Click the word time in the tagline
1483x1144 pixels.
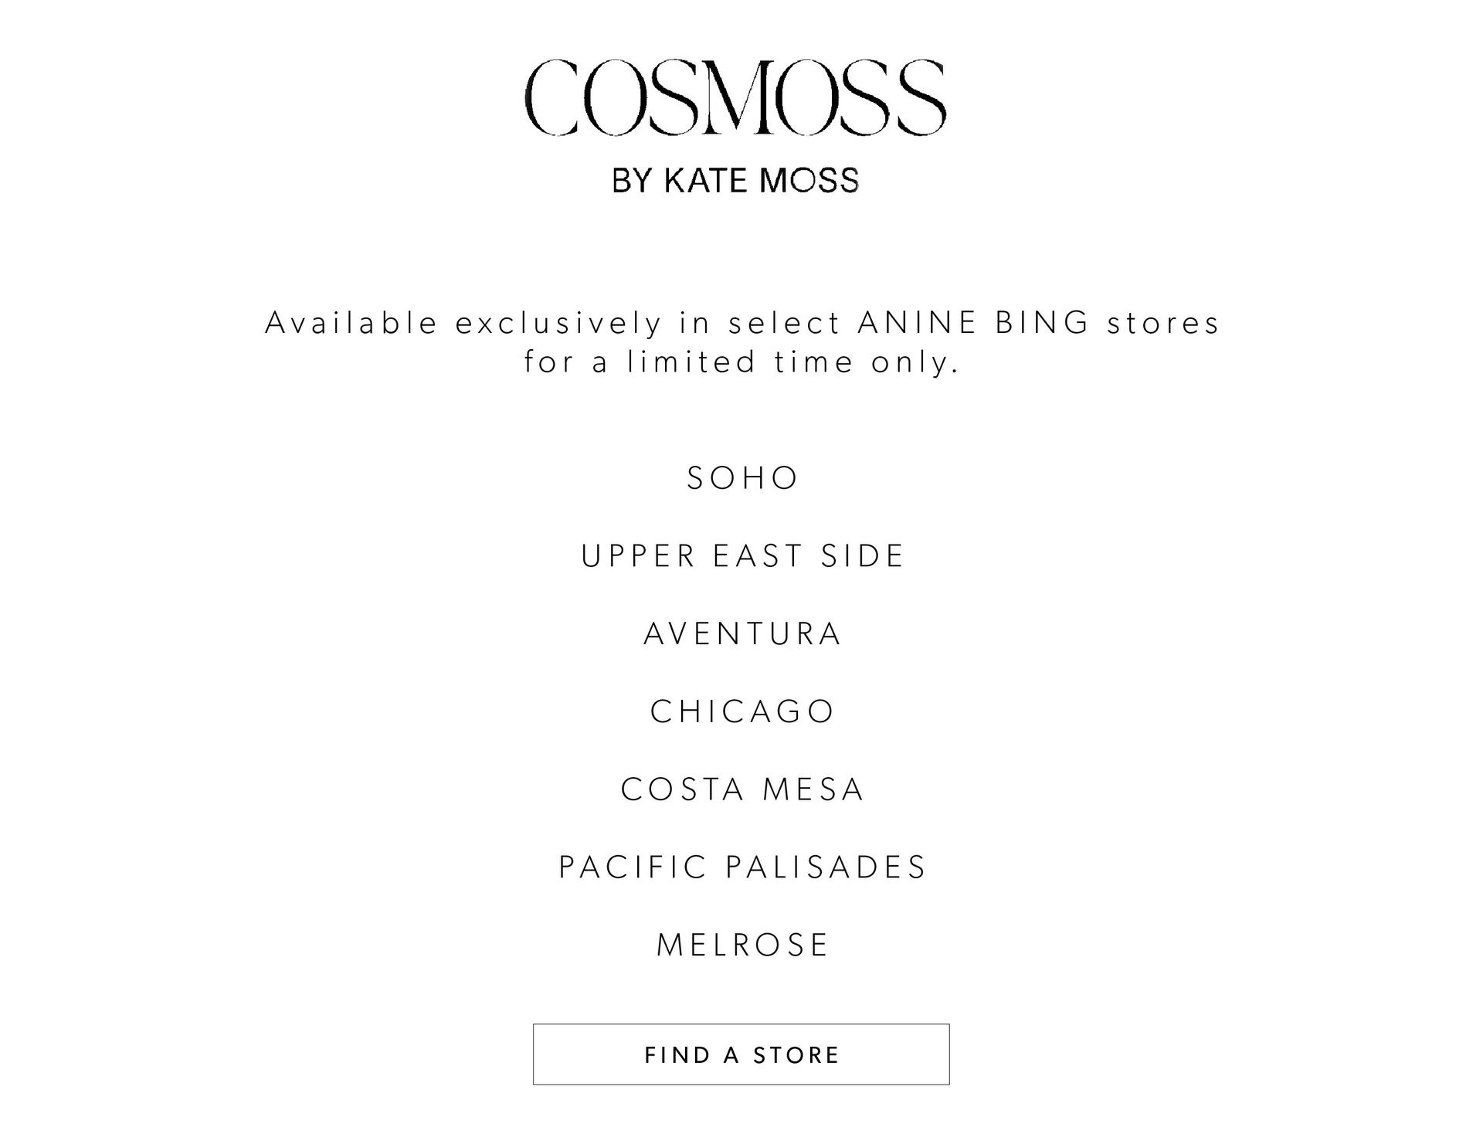814,362
